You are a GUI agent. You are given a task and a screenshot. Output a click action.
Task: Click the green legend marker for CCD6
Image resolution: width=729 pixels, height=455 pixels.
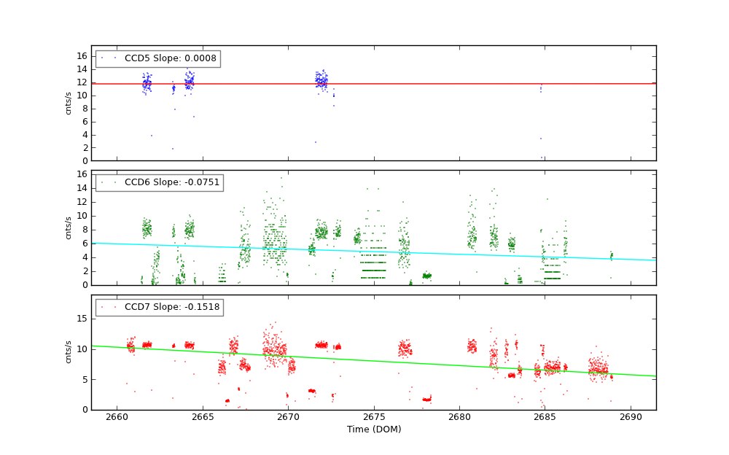pos(109,182)
